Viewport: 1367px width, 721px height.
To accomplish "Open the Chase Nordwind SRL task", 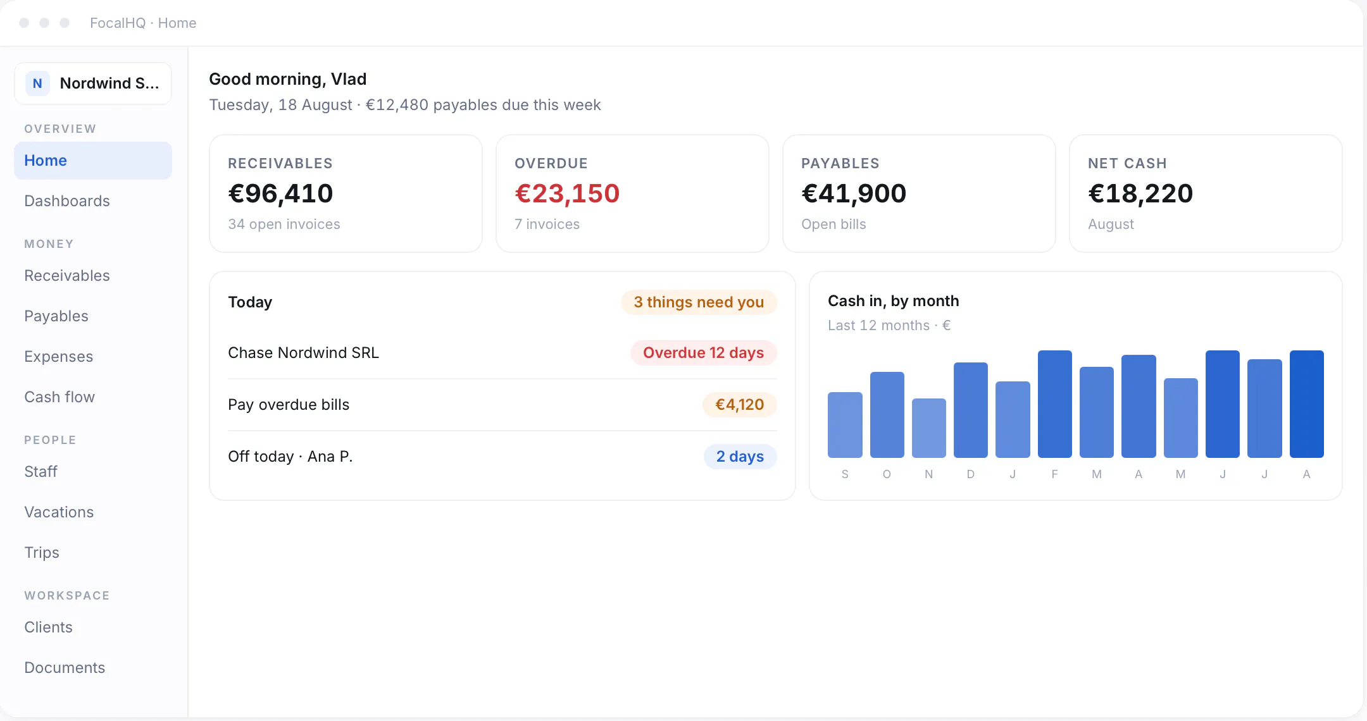I will pos(502,353).
